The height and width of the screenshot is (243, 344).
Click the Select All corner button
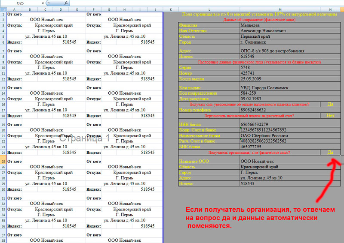[3, 9]
